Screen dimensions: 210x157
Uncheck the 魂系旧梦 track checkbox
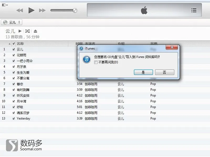[14, 113]
